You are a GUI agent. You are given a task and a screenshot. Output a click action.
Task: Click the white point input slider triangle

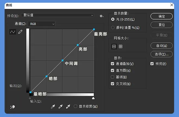coord(93,98)
